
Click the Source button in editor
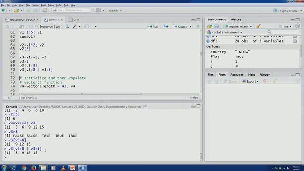coord(180,27)
